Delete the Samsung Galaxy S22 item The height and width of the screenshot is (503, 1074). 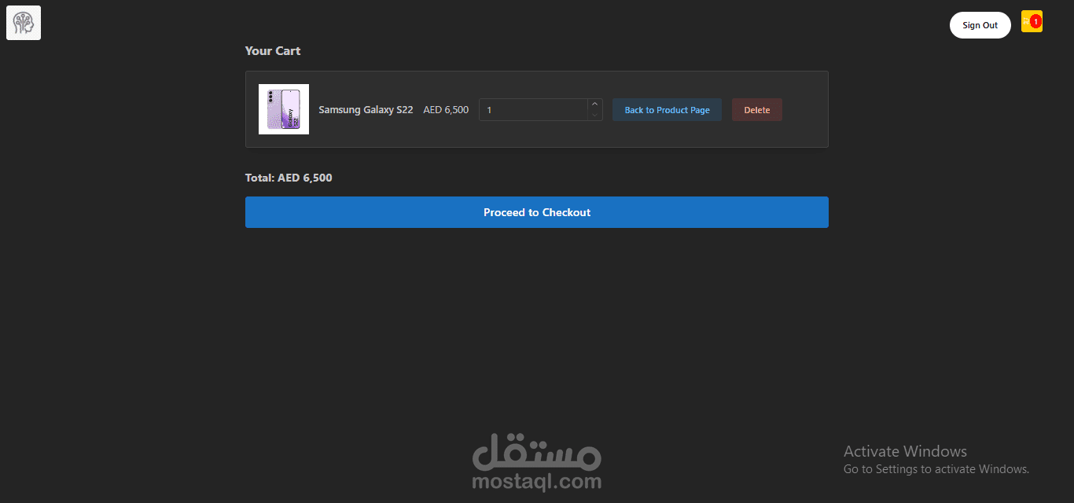pos(757,110)
